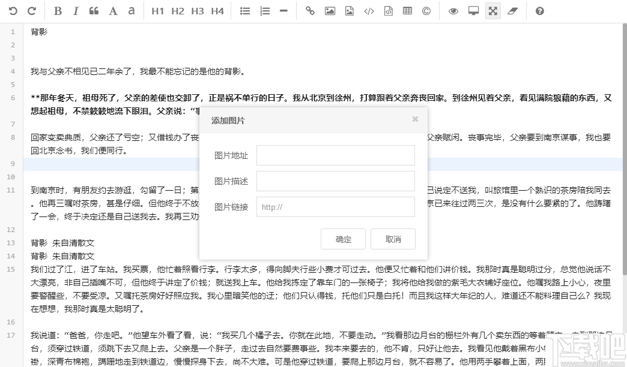This screenshot has height=367, width=627.
Task: Insert a blockquote
Action: (94, 10)
